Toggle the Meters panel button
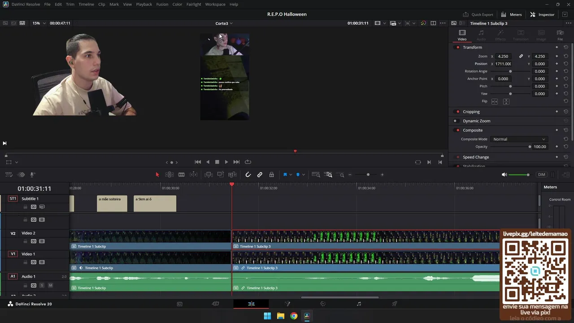The height and width of the screenshot is (323, 574). 512,14
